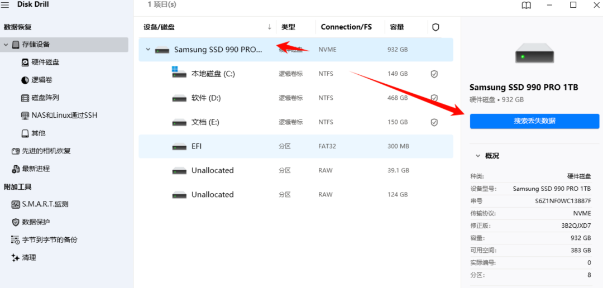This screenshot has width=603, height=288.
Task: Click the 附加工具 section heading
Action: [18, 187]
